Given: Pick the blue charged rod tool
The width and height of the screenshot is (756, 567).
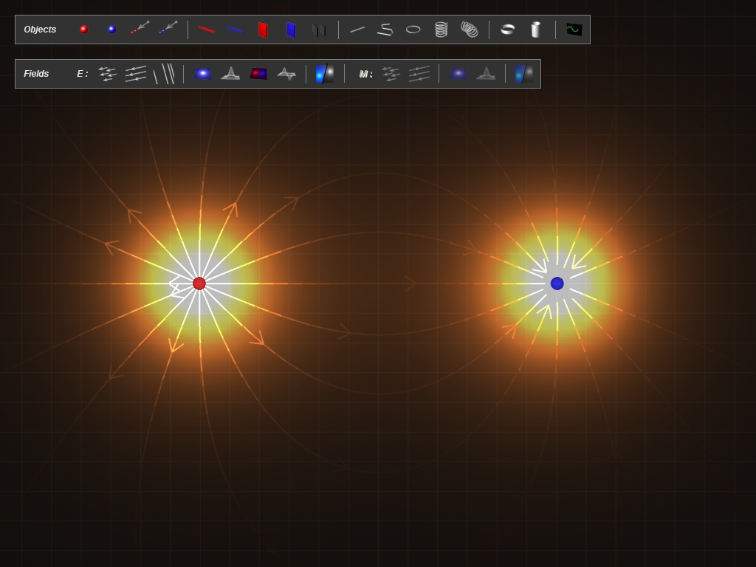Looking at the screenshot, I should point(235,30).
